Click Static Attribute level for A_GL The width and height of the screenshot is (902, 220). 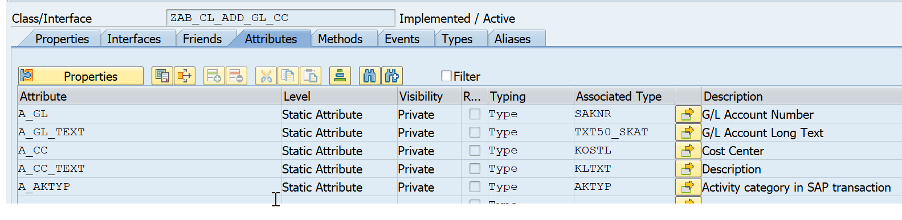click(322, 114)
